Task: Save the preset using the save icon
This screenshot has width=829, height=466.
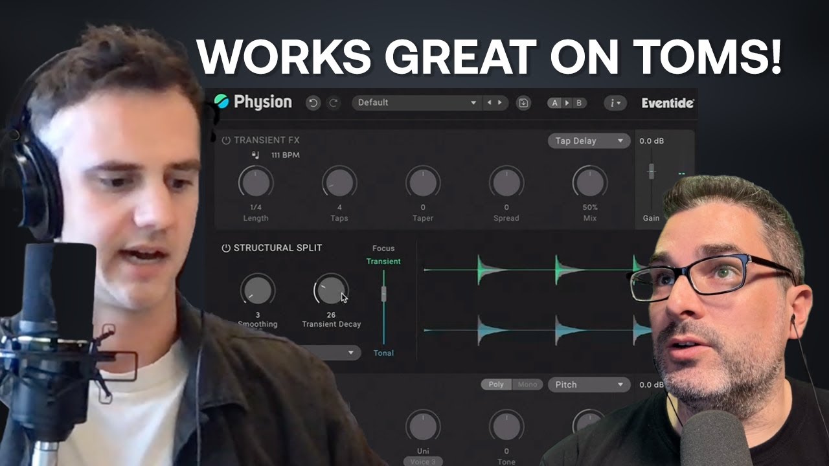Action: coord(523,103)
